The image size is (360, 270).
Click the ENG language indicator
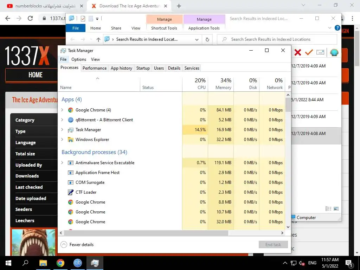(x=312, y=263)
